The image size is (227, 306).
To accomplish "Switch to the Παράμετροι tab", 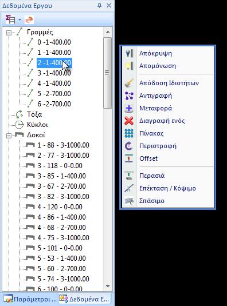I will coord(30,299).
